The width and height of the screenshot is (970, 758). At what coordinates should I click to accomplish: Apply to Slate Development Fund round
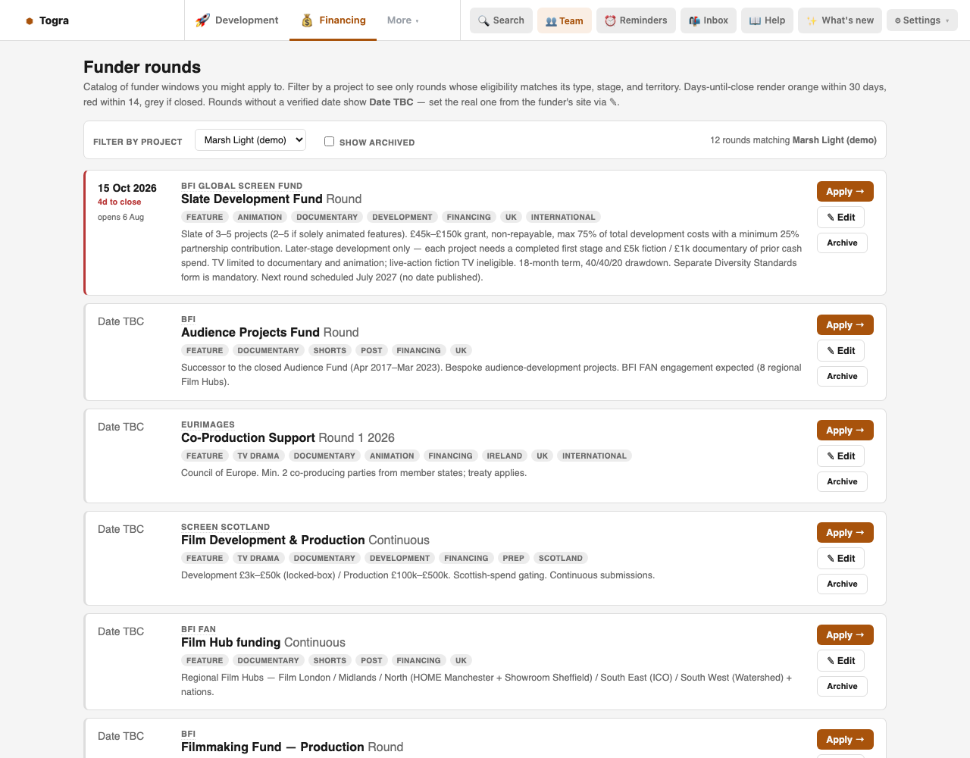(x=845, y=192)
